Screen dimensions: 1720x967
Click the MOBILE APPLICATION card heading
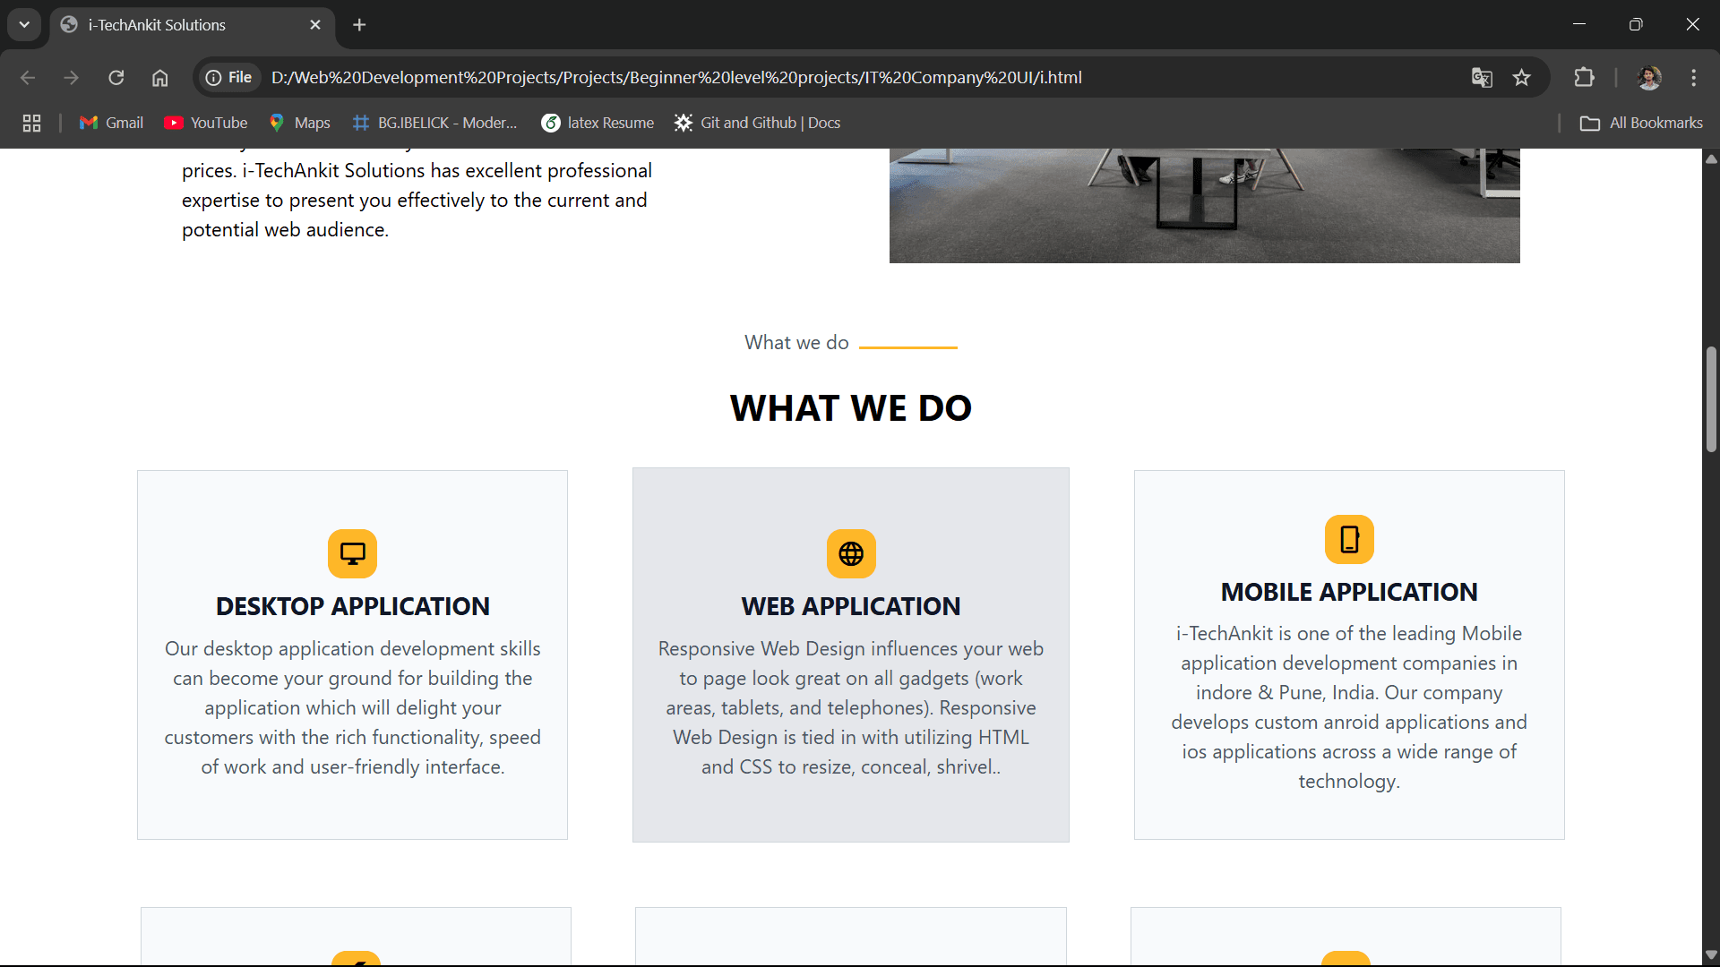tap(1349, 592)
